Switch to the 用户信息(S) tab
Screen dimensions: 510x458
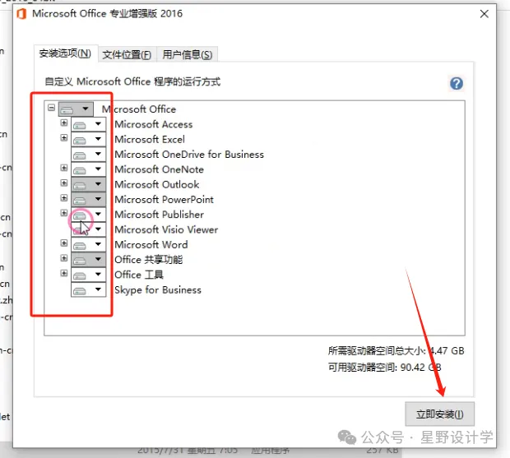click(x=188, y=54)
